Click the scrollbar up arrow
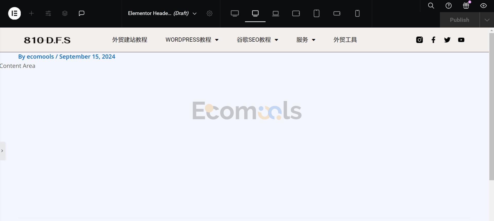494x221 pixels. (491, 30)
